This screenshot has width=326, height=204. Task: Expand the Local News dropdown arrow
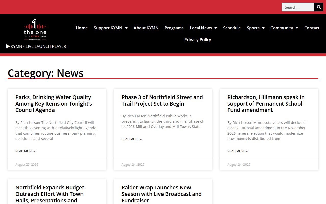[215, 28]
